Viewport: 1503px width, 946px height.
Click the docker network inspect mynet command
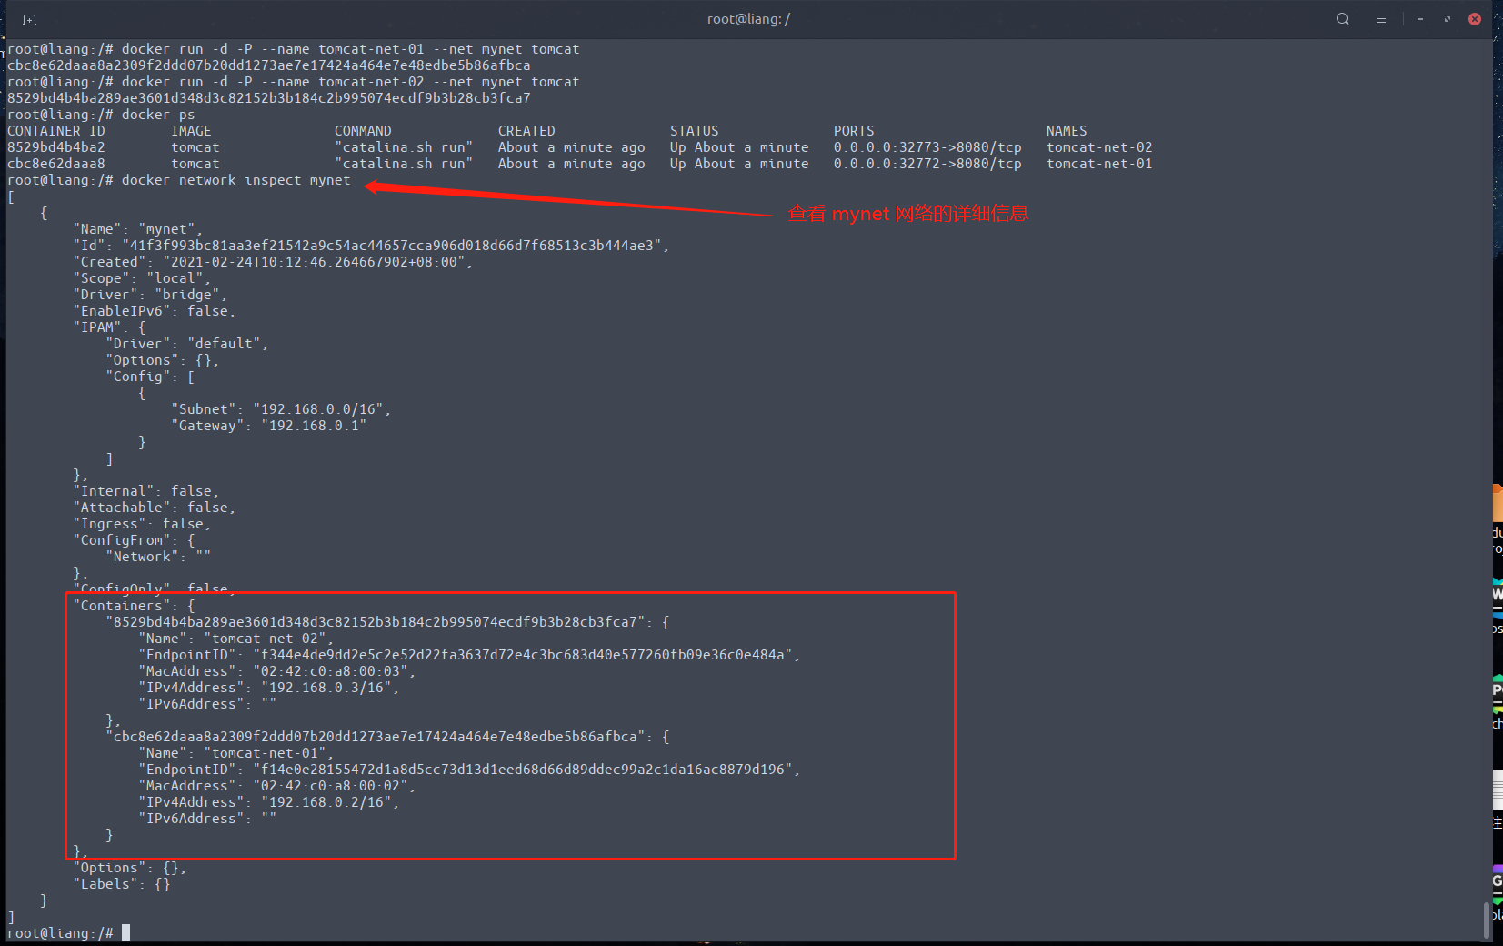coord(235,180)
